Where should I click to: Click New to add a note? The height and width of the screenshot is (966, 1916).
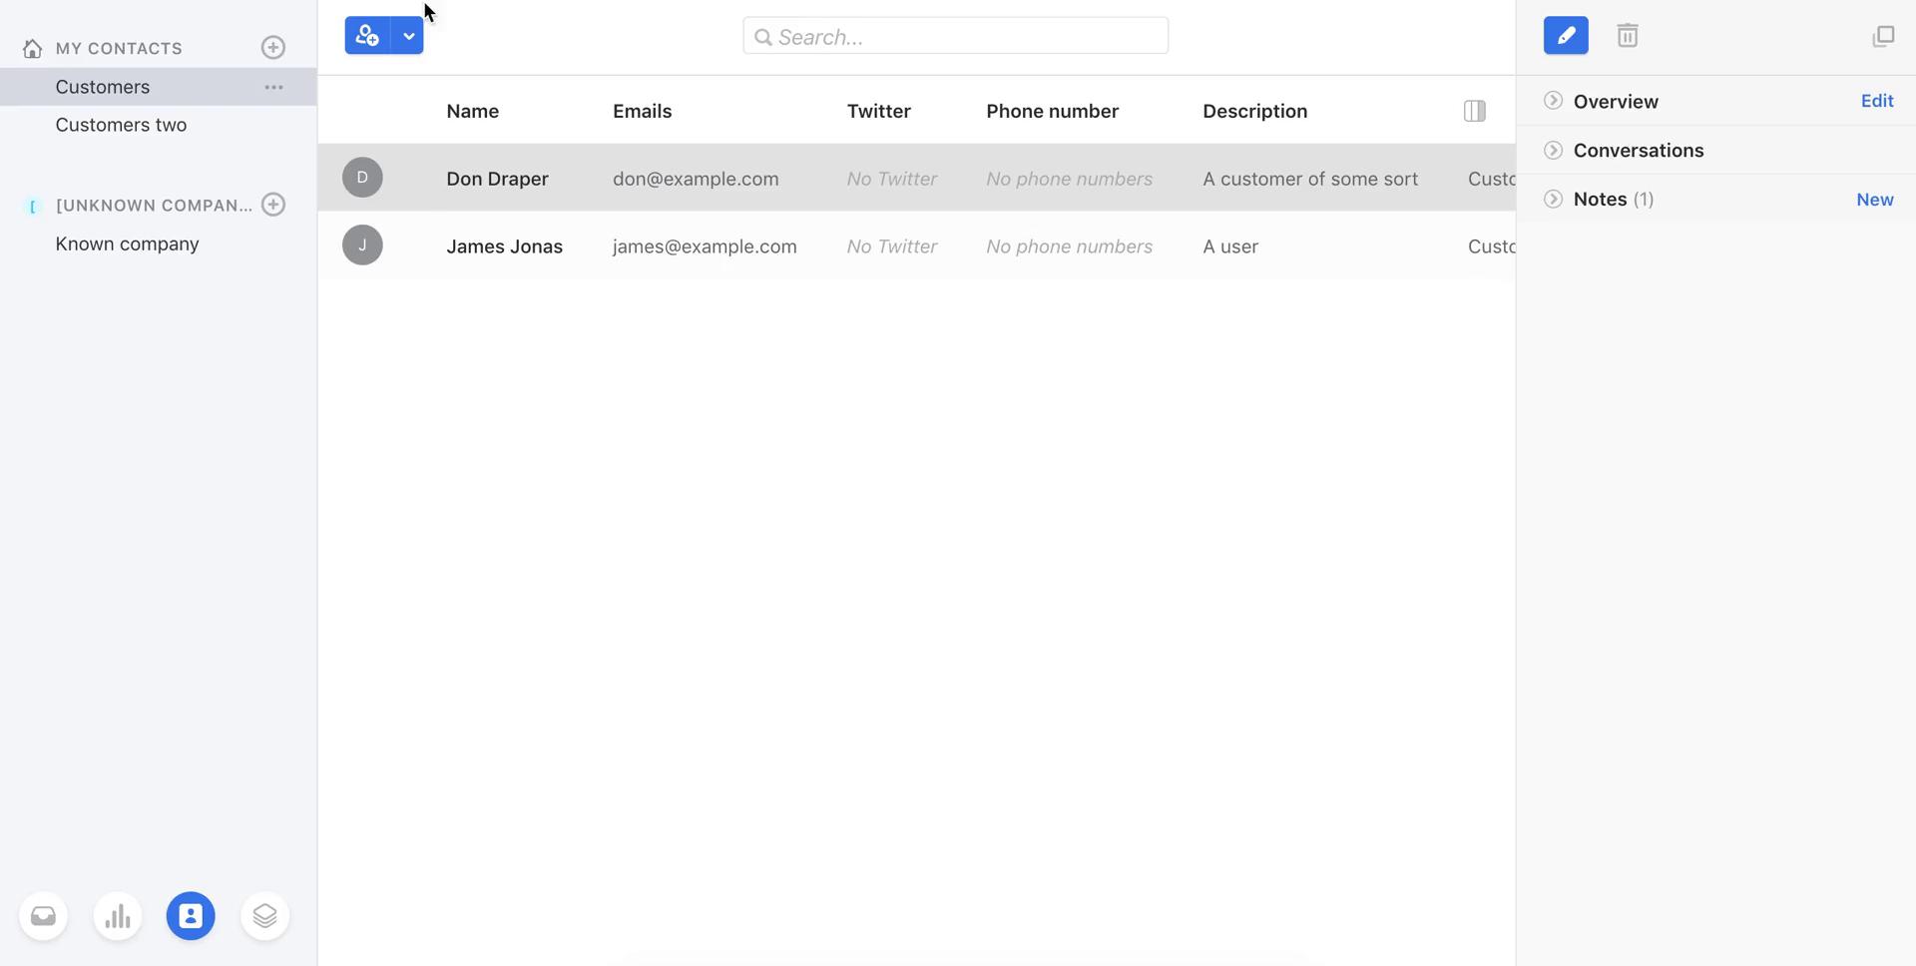(x=1874, y=200)
